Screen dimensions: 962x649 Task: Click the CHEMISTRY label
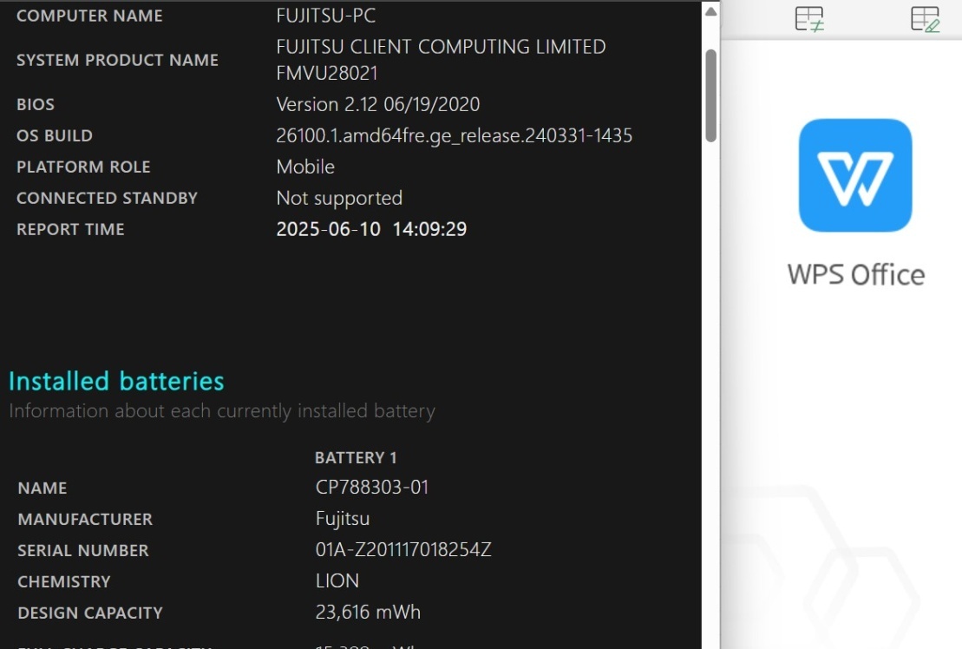64,581
